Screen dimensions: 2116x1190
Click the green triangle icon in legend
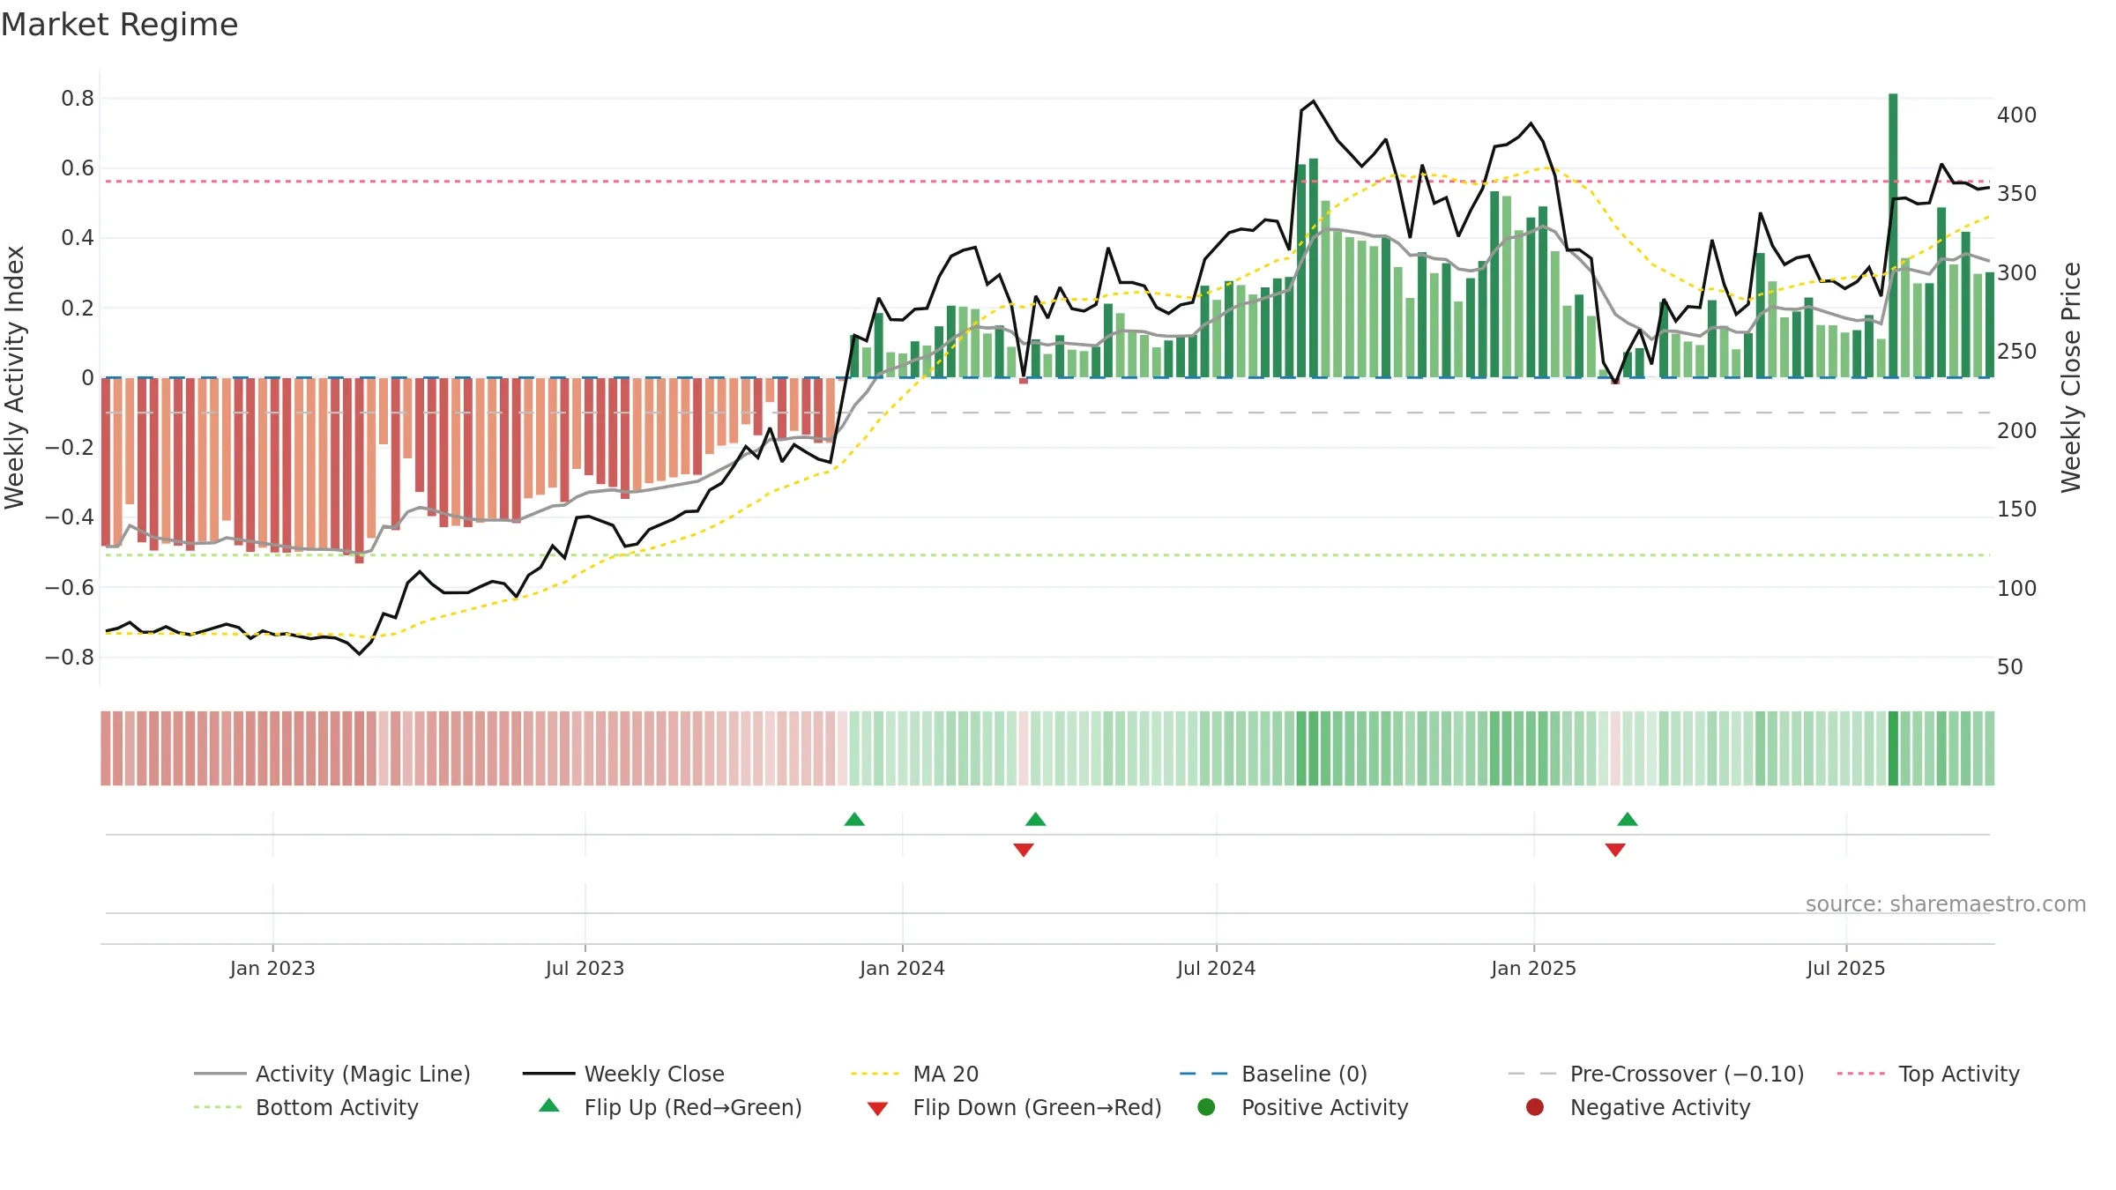(x=549, y=1105)
